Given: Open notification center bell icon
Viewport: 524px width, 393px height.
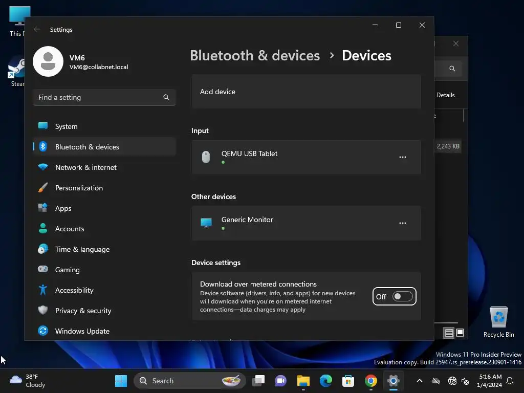Looking at the screenshot, I should pos(510,381).
